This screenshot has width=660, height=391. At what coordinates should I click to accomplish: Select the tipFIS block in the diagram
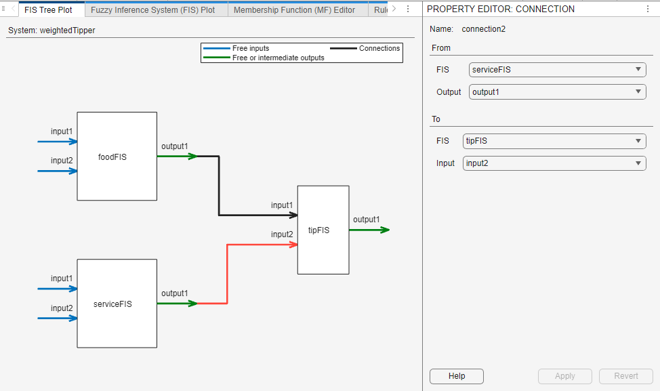323,229
